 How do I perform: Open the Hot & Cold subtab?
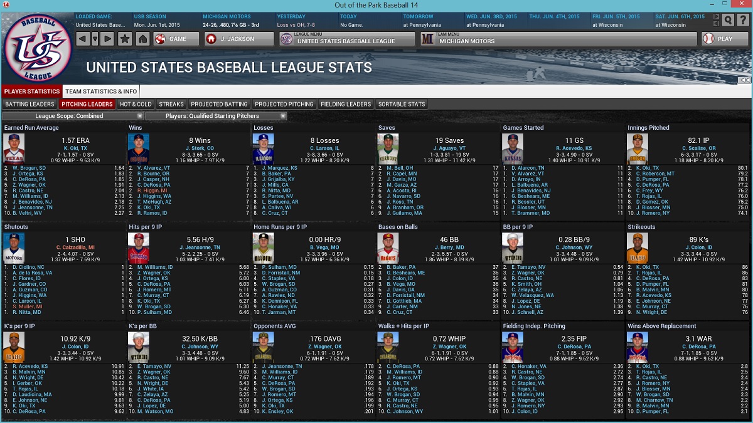point(136,104)
